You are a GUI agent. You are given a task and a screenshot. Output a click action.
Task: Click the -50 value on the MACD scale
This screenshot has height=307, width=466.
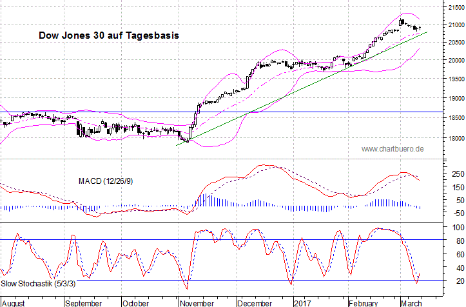[458, 213]
